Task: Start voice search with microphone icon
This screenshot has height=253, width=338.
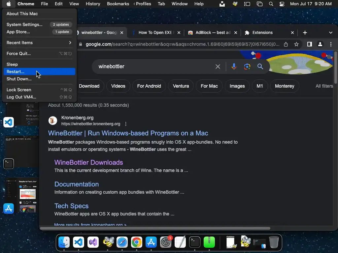Action: point(234,67)
